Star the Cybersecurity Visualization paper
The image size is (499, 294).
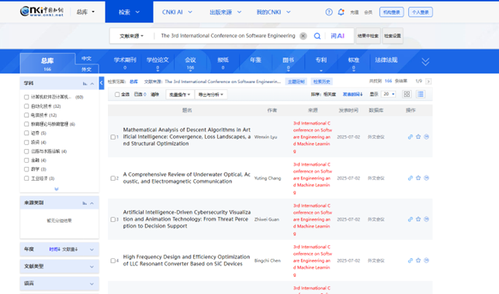pyautogui.click(x=418, y=219)
